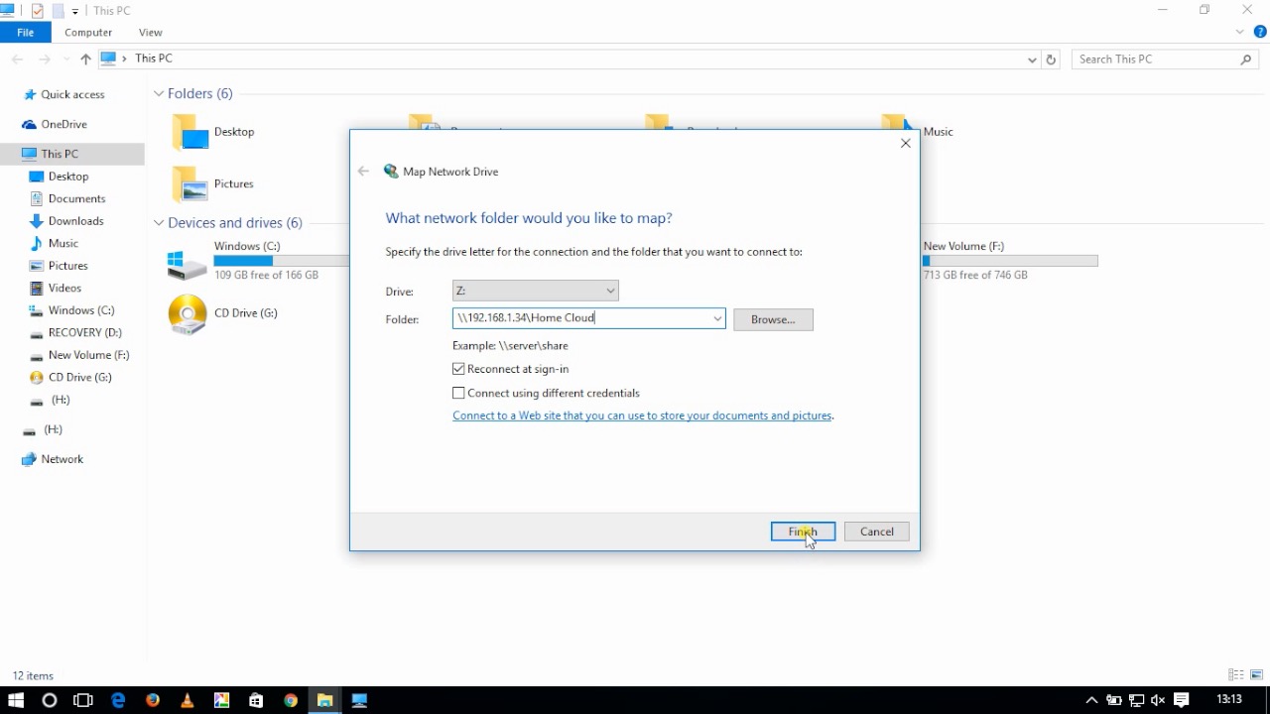The image size is (1270, 714).
Task: Collapse the Devices and drives (6) section
Action: [x=158, y=222]
